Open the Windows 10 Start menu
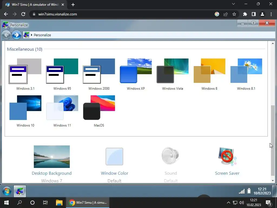This screenshot has height=208, width=277. point(6,203)
